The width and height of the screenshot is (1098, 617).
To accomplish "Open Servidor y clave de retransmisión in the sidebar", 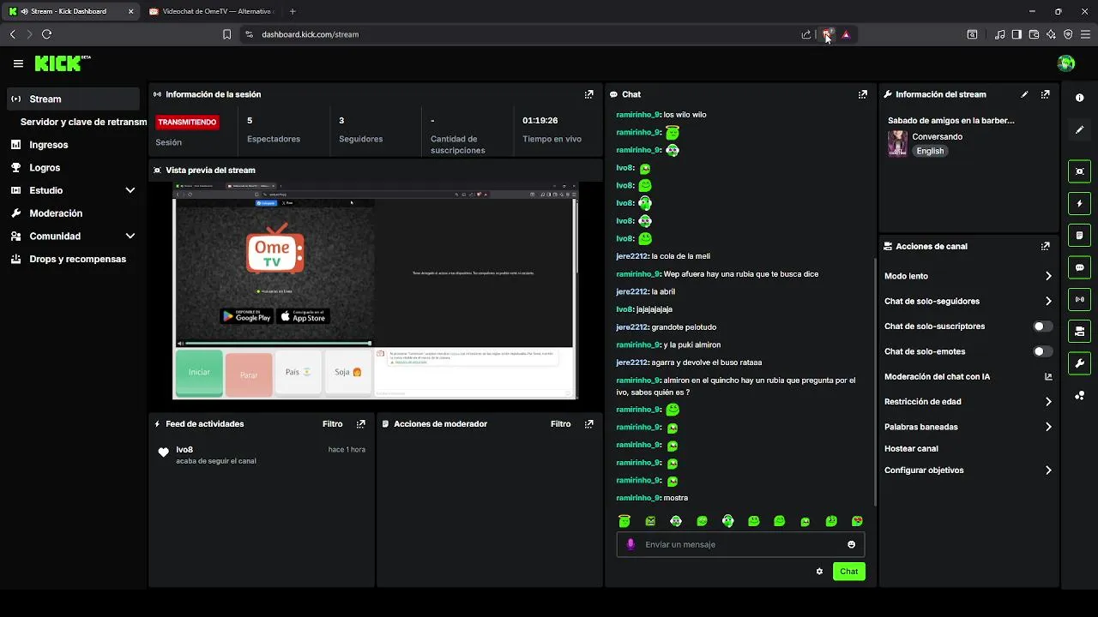I will pyautogui.click(x=83, y=122).
